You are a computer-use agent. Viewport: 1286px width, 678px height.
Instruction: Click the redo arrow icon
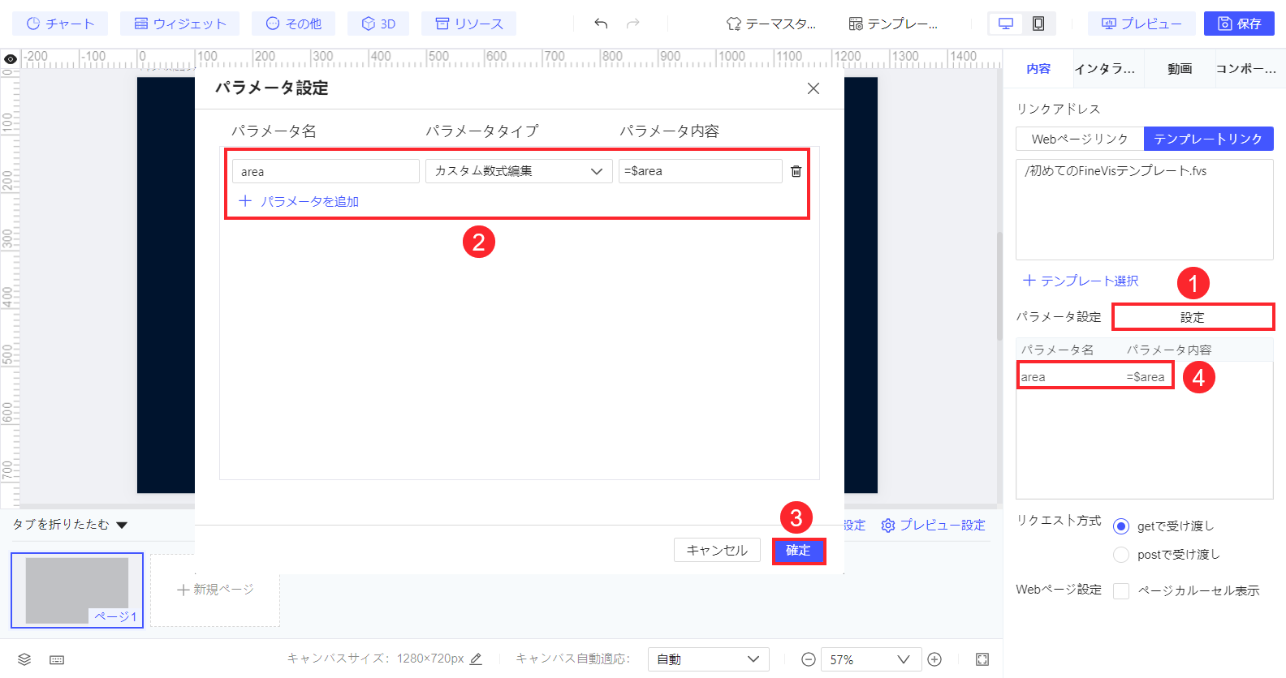[633, 24]
